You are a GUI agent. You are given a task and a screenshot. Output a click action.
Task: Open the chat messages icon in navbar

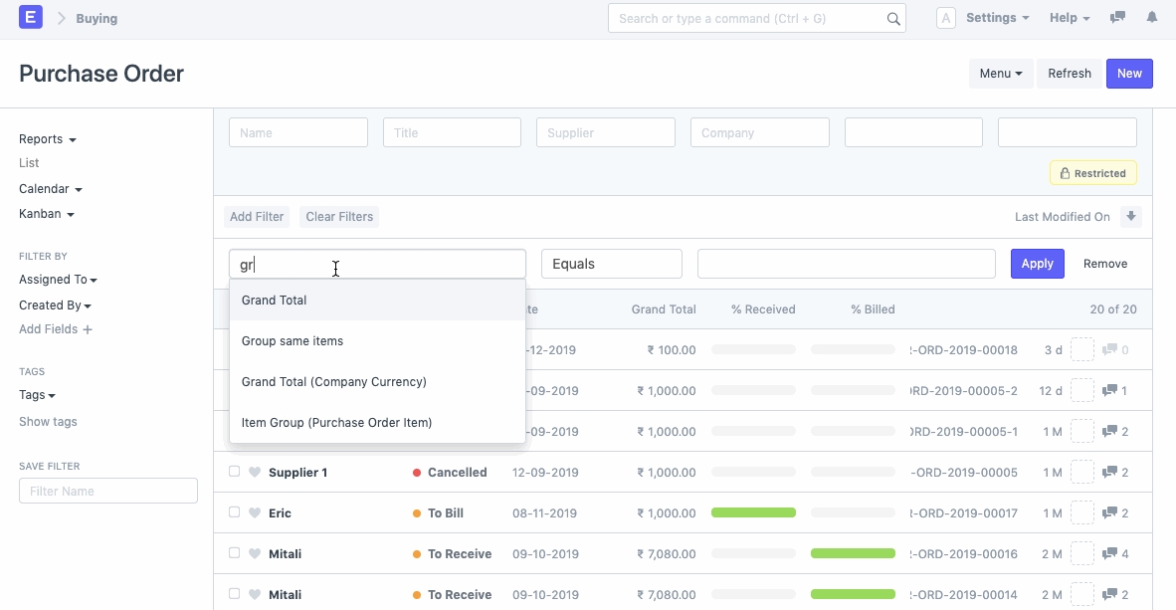[x=1117, y=18]
